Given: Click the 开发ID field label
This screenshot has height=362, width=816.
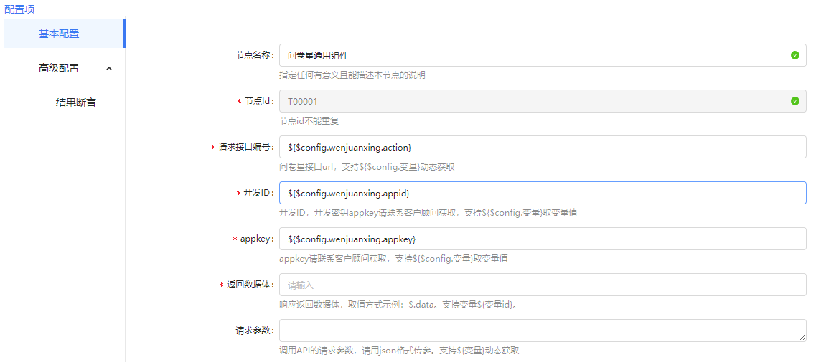Looking at the screenshot, I should (258, 193).
